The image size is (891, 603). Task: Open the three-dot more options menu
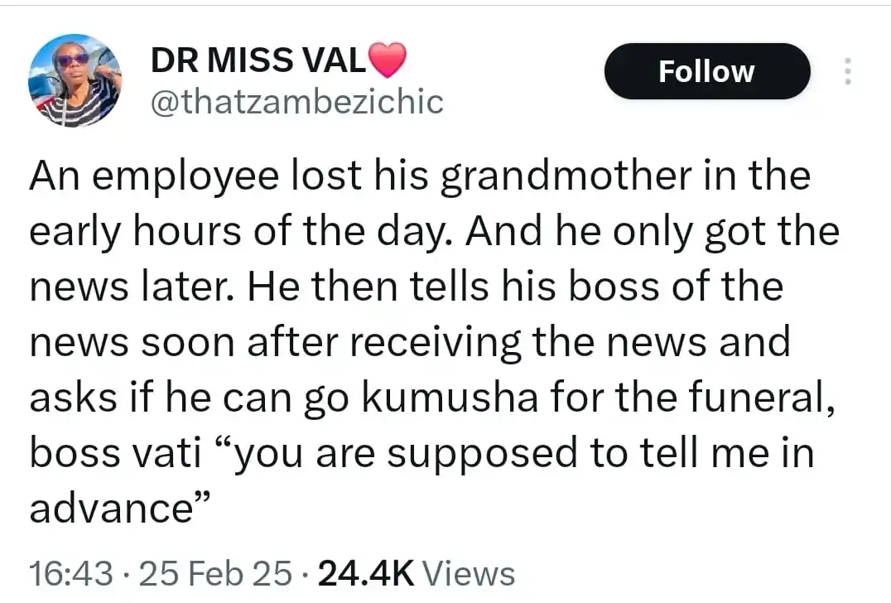[847, 72]
